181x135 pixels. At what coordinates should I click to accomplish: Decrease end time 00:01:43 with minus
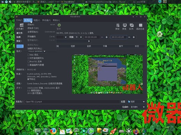[129, 37]
